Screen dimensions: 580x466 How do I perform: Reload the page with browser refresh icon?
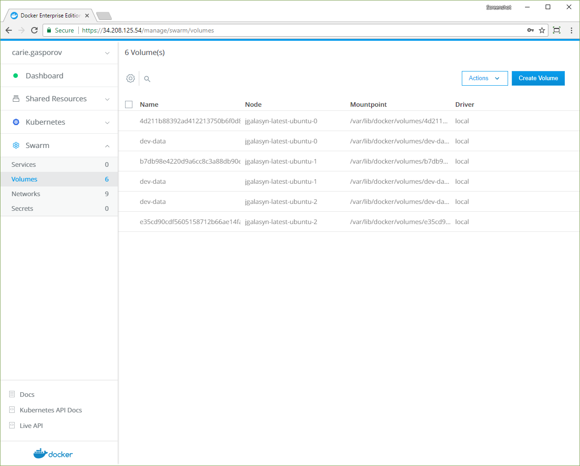click(x=34, y=30)
